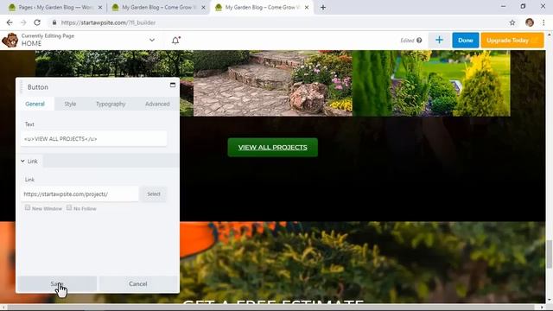Click the 'Edited' status text

407,41
